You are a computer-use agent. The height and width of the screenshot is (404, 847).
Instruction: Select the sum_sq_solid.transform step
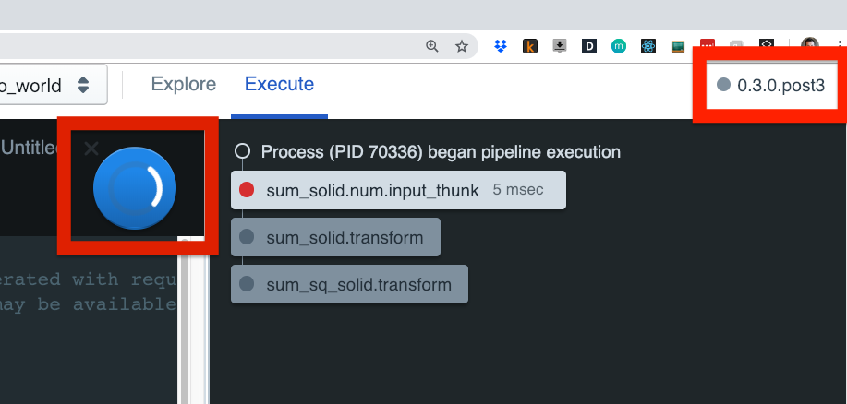tap(349, 284)
